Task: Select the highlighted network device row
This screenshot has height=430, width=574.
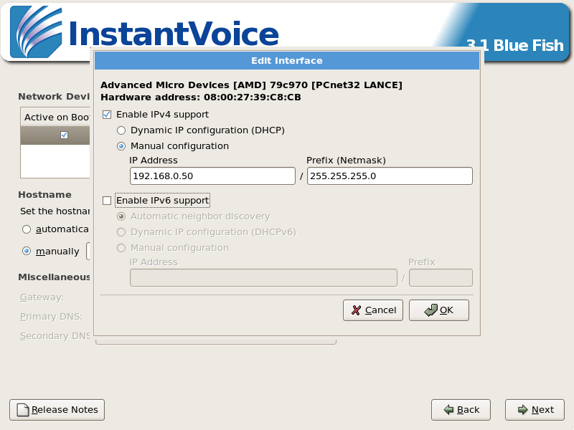Action: pyautogui.click(x=55, y=135)
